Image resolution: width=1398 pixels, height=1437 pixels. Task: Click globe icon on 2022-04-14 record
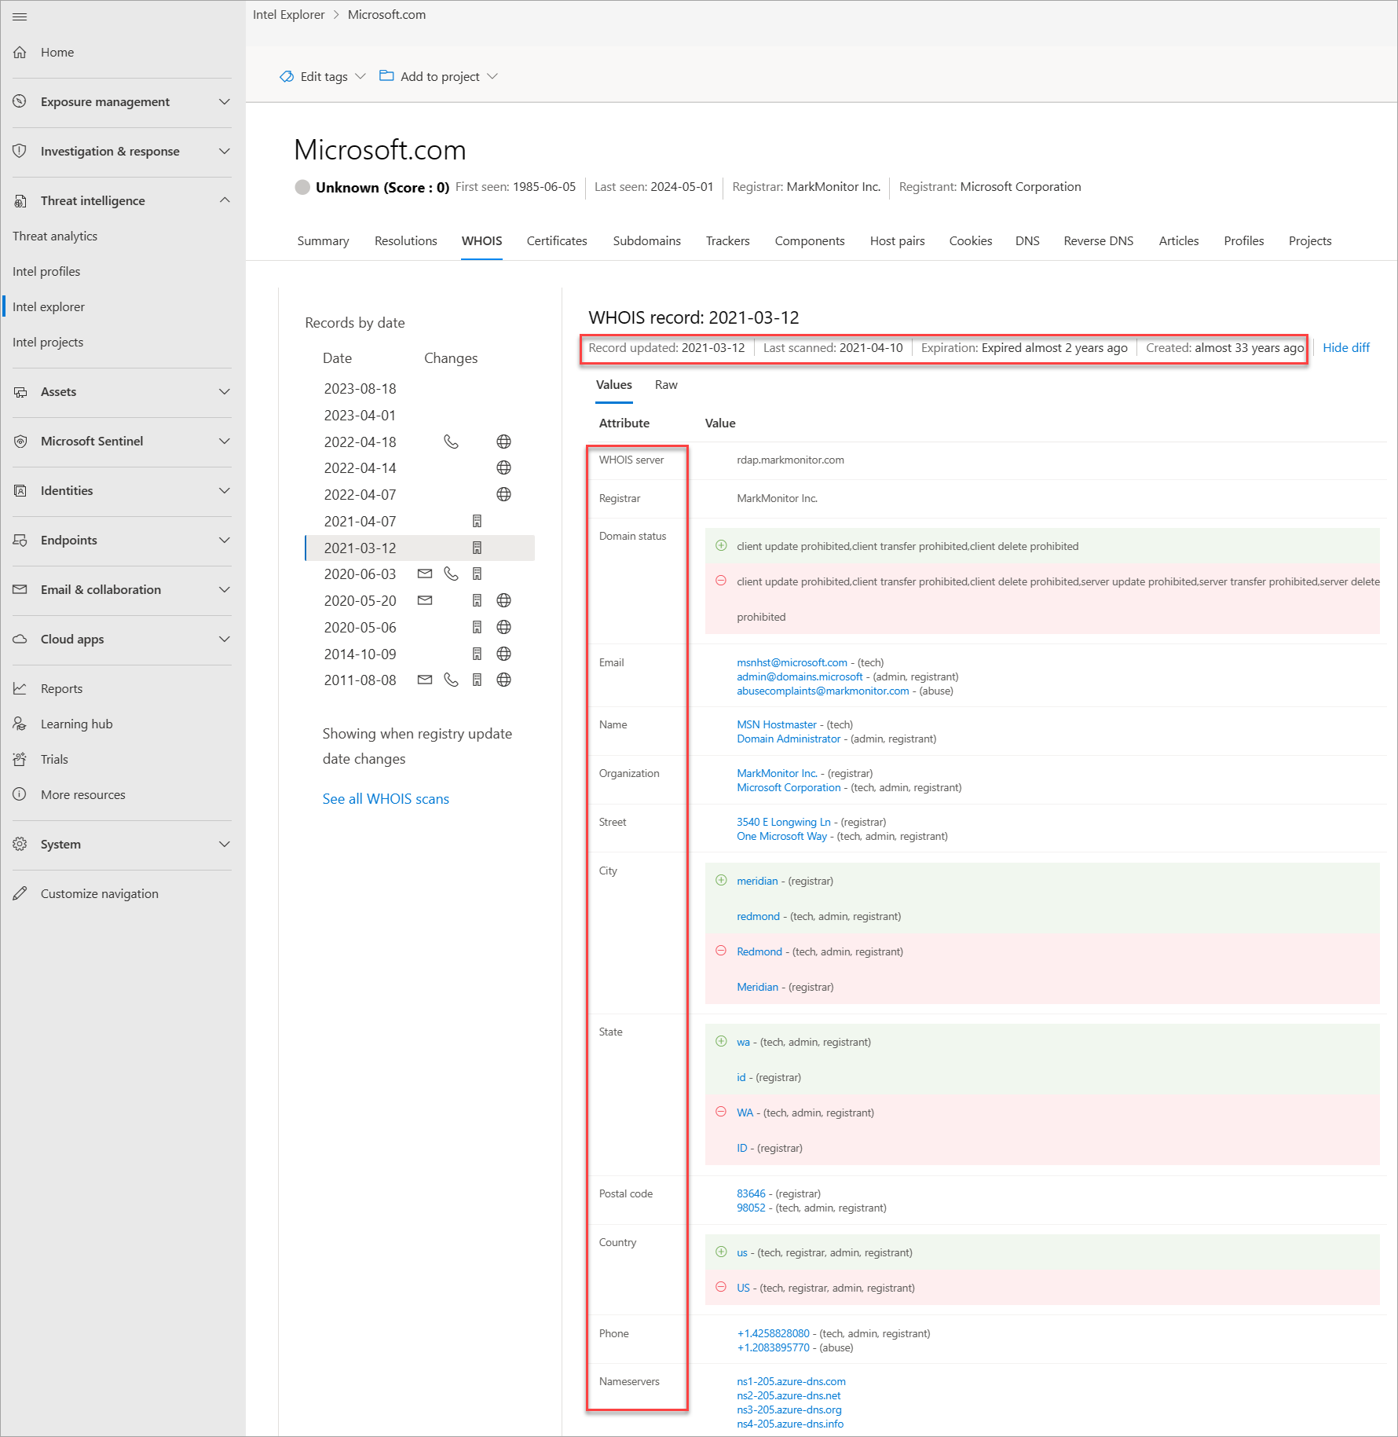coord(503,468)
